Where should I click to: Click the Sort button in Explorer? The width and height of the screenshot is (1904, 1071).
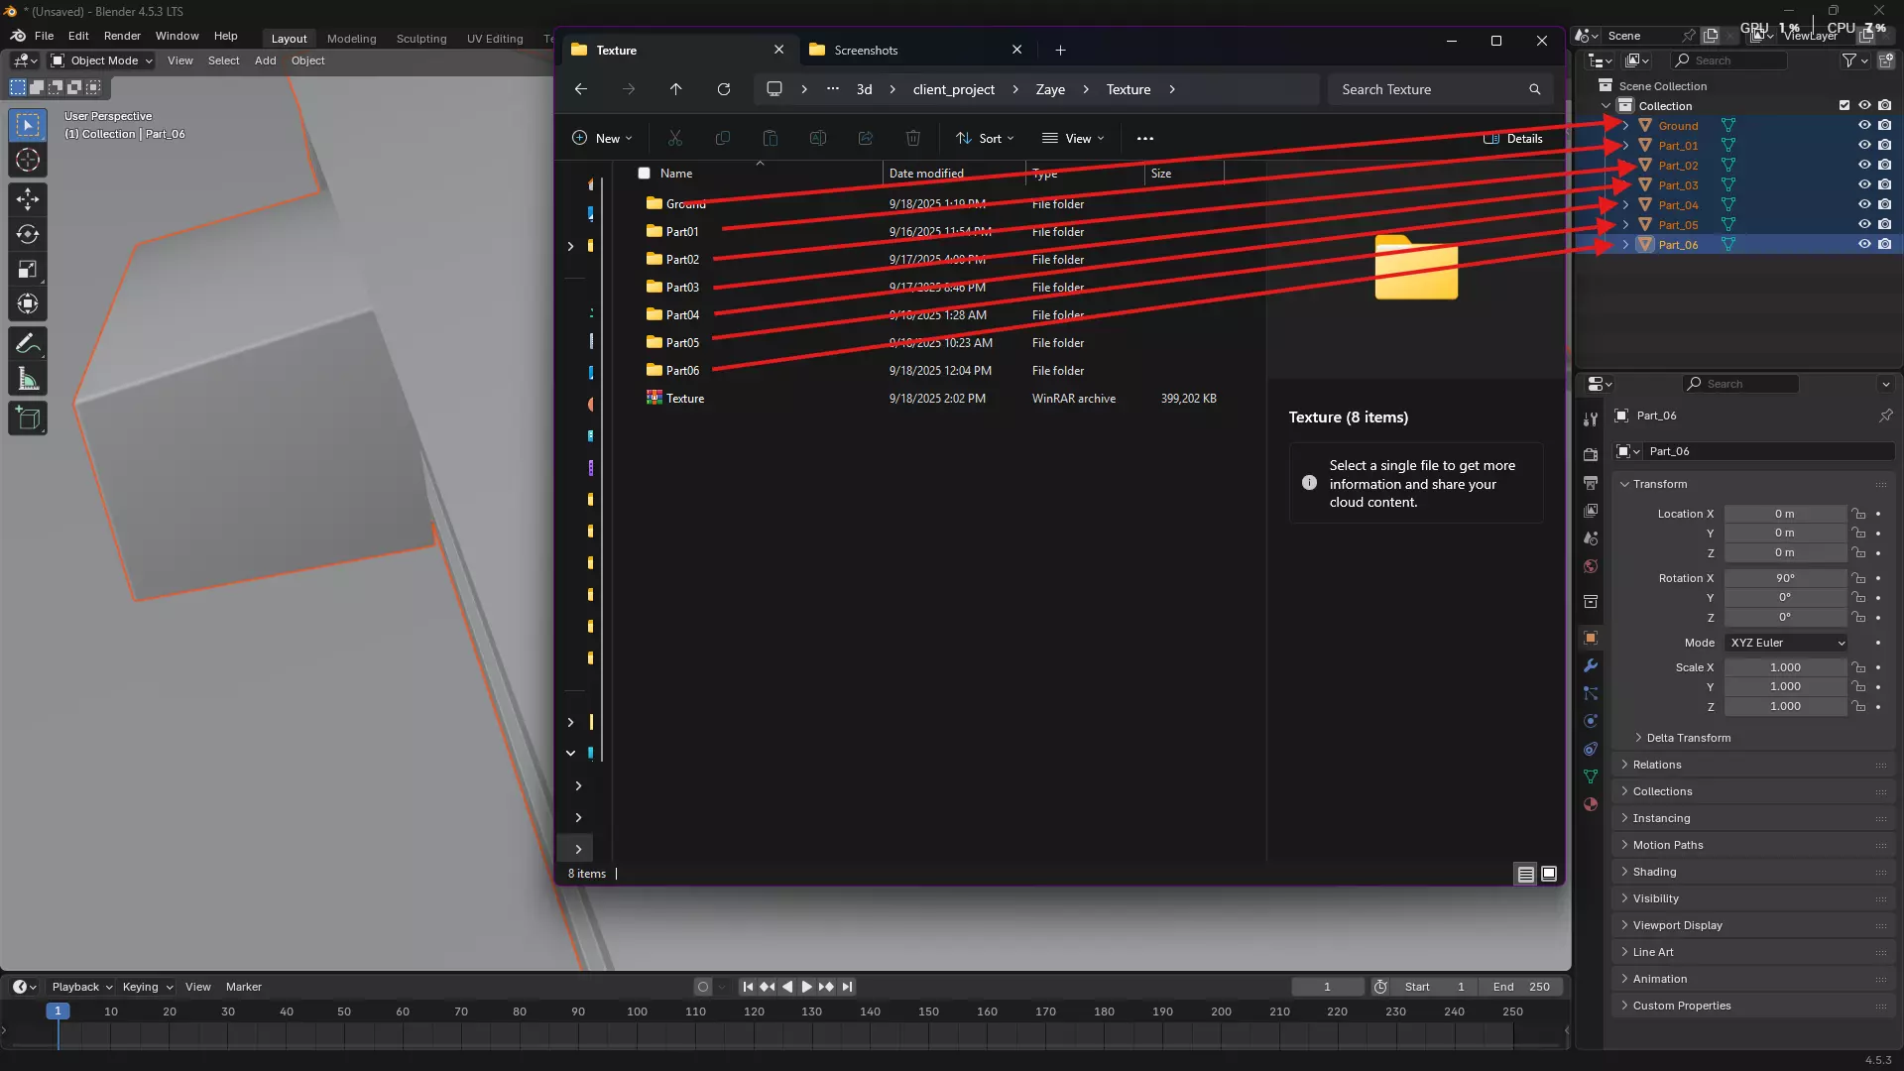(x=985, y=139)
